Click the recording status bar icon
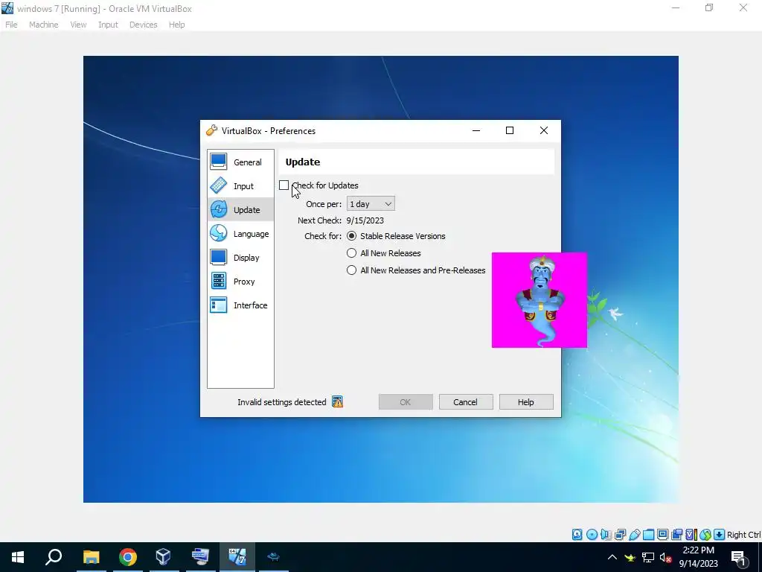762x572 pixels. pos(676,535)
